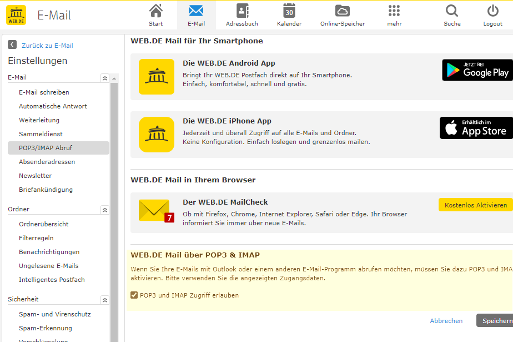Screen dimensions: 513x342
Task: Click the back arrow icon beside Zurück zu E-Mail
Action: pyautogui.click(x=12, y=44)
